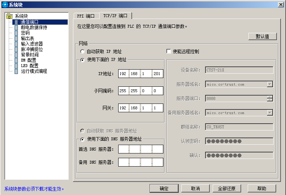Viewport: 286px width, 195px height.
Task: Select 使用下面的 DNS 服务器地址 option
Action: (82, 139)
